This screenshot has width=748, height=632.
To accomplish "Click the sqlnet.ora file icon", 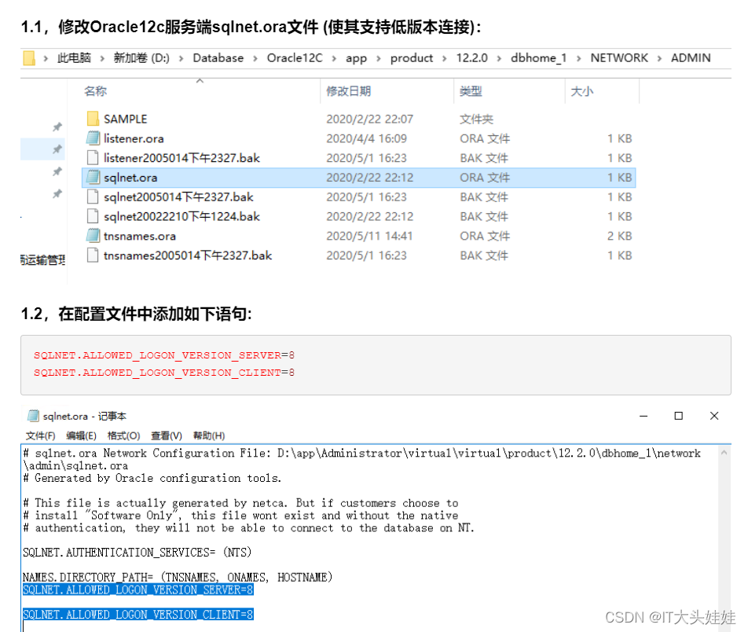I will click(93, 177).
